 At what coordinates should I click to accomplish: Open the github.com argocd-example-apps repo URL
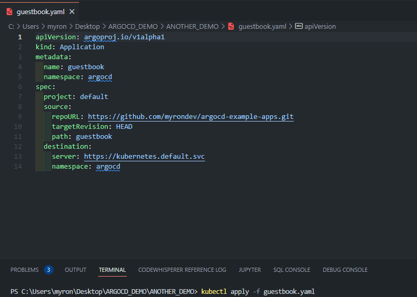pyautogui.click(x=191, y=116)
